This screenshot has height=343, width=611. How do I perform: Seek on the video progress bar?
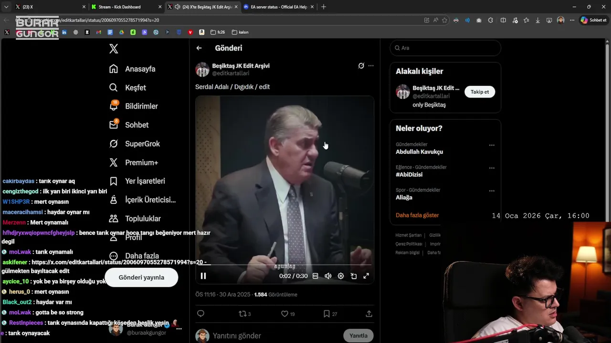coord(284,265)
